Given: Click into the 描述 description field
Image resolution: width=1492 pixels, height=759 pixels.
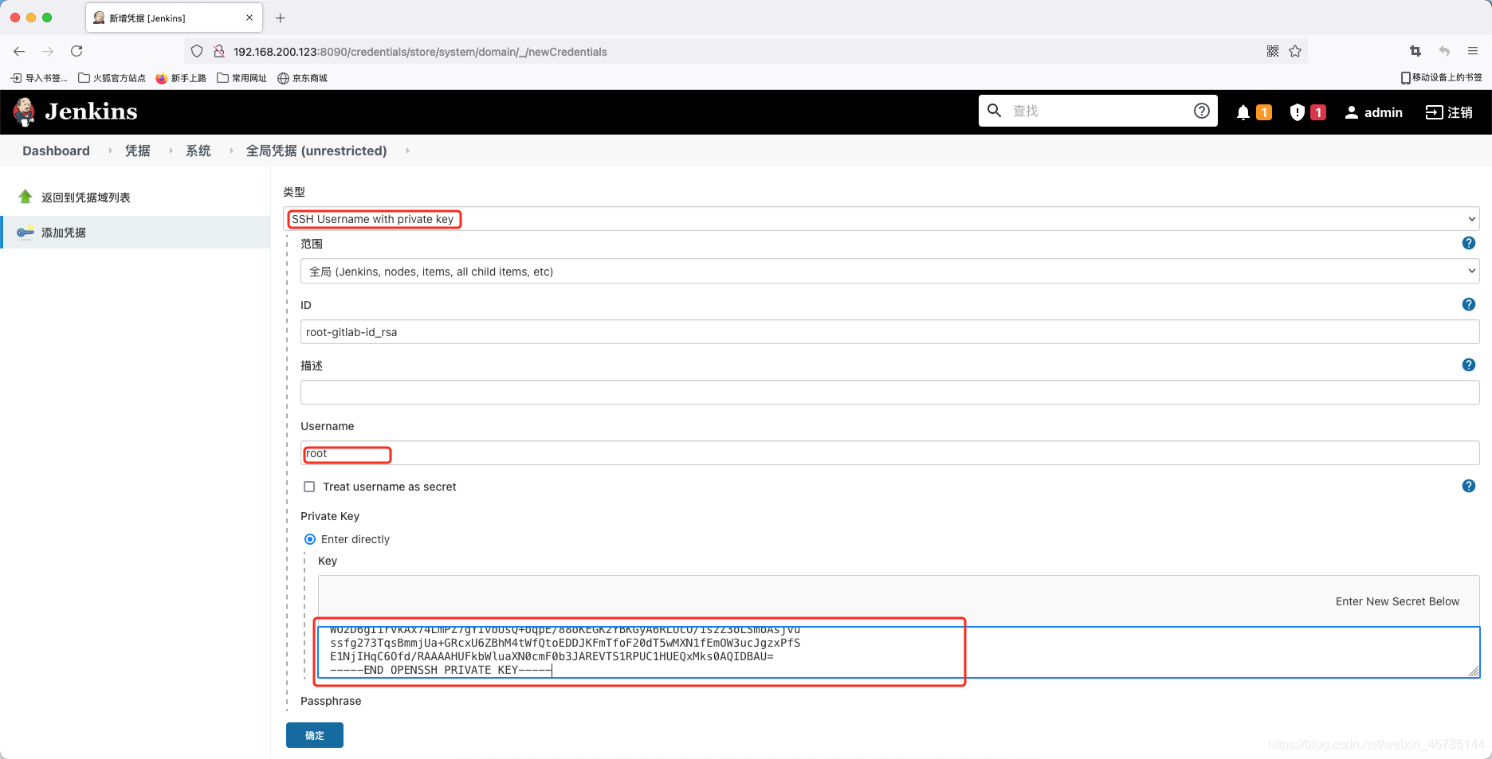Looking at the screenshot, I should (x=889, y=392).
